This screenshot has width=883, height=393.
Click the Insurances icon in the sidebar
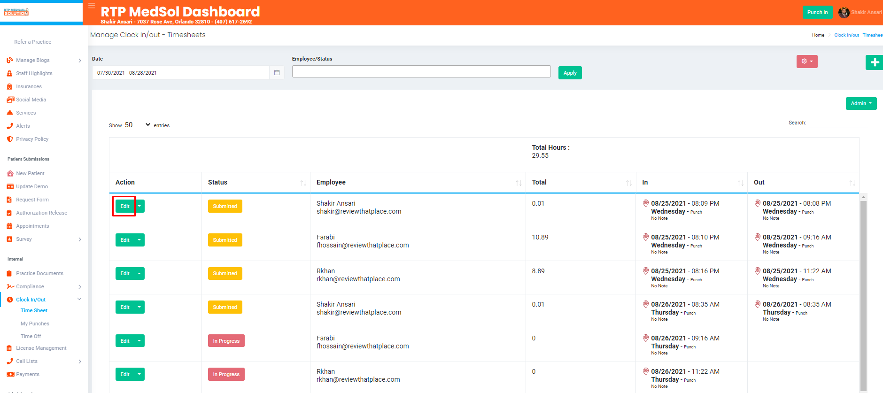click(x=10, y=86)
